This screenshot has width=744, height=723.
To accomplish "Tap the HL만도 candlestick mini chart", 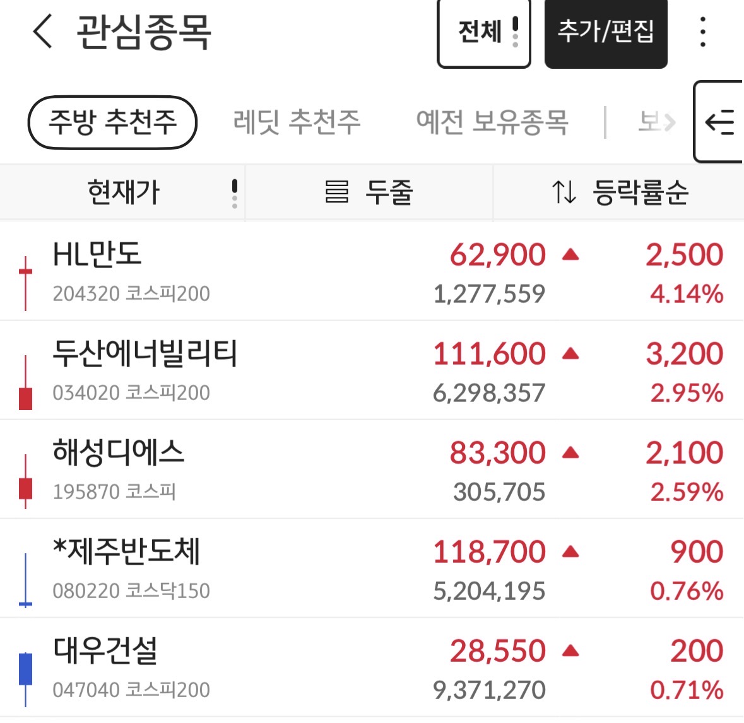I will point(26,283).
